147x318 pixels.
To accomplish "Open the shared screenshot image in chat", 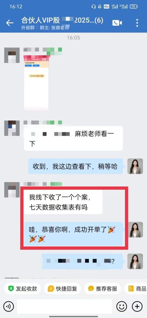I will coord(36,83).
